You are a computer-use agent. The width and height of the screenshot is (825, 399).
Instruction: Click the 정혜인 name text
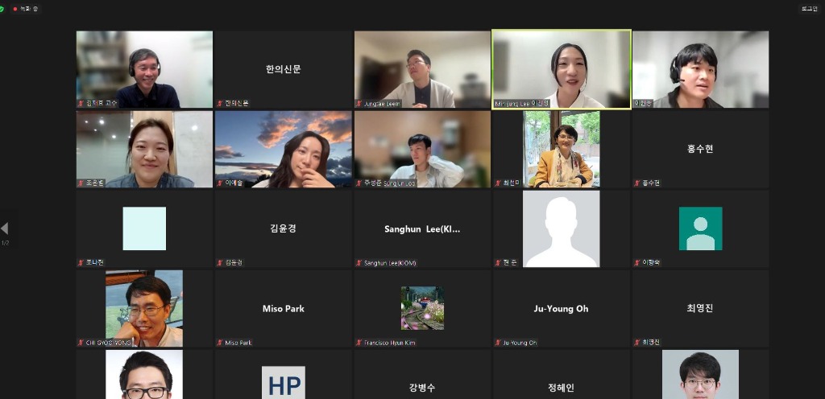(x=562, y=388)
